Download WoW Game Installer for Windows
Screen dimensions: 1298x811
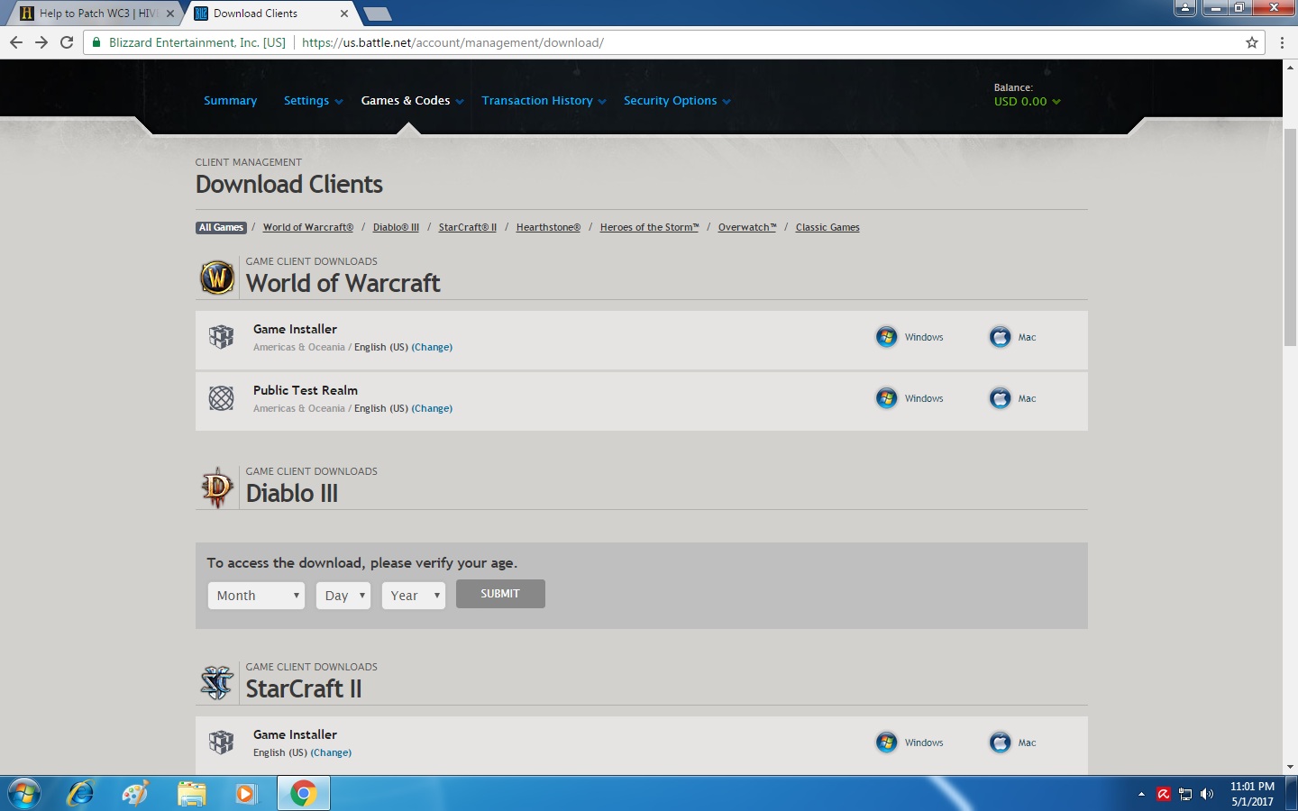pos(910,337)
